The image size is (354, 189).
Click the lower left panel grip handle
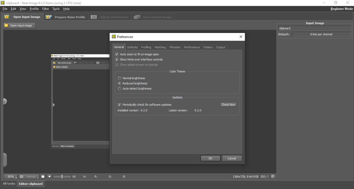(x=5, y=160)
